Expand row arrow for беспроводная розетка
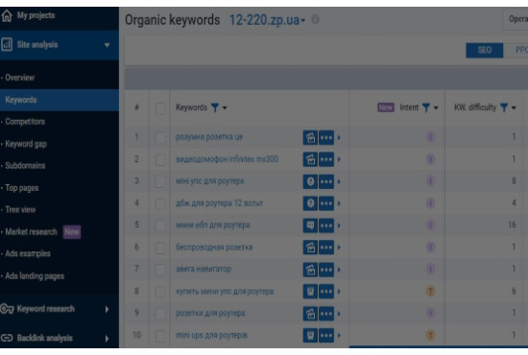This screenshot has width=528, height=355. [339, 248]
